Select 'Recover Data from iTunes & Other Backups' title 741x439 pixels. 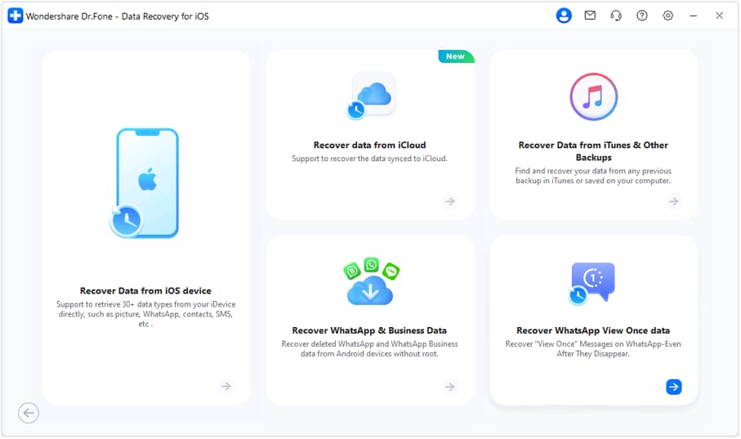pyautogui.click(x=594, y=151)
